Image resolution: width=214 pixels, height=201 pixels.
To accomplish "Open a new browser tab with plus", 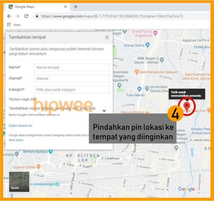I will 76,7.
